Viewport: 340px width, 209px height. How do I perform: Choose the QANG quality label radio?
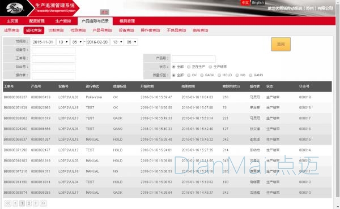tap(250, 75)
